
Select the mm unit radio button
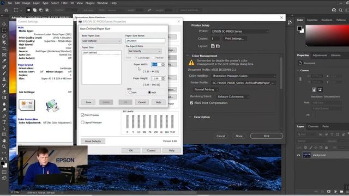(130, 93)
